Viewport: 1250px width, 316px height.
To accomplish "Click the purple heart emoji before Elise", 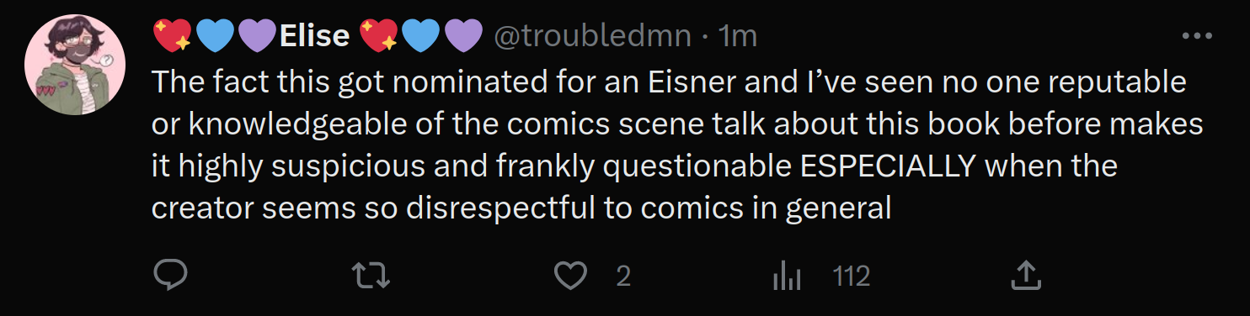I will click(x=257, y=36).
